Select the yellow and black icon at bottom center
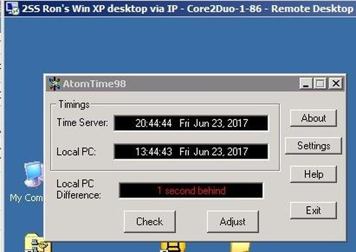Viewport: 356px width, 252px height. tap(173, 247)
